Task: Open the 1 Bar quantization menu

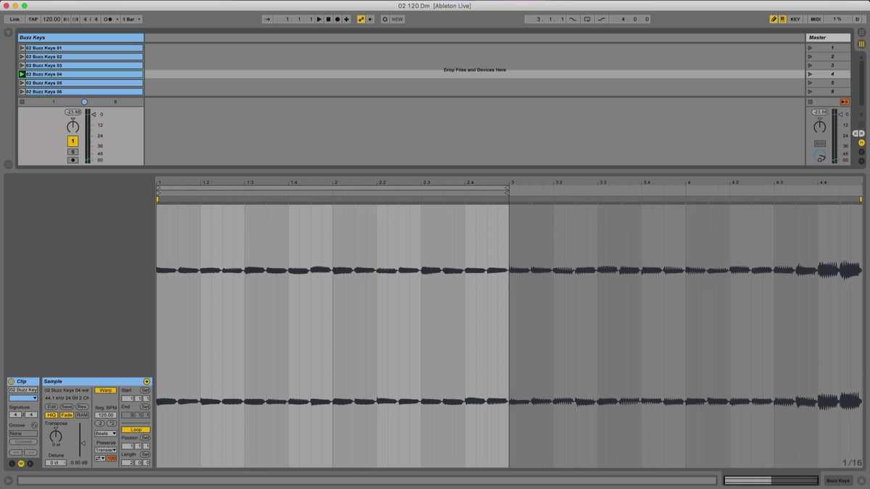Action: point(131,19)
